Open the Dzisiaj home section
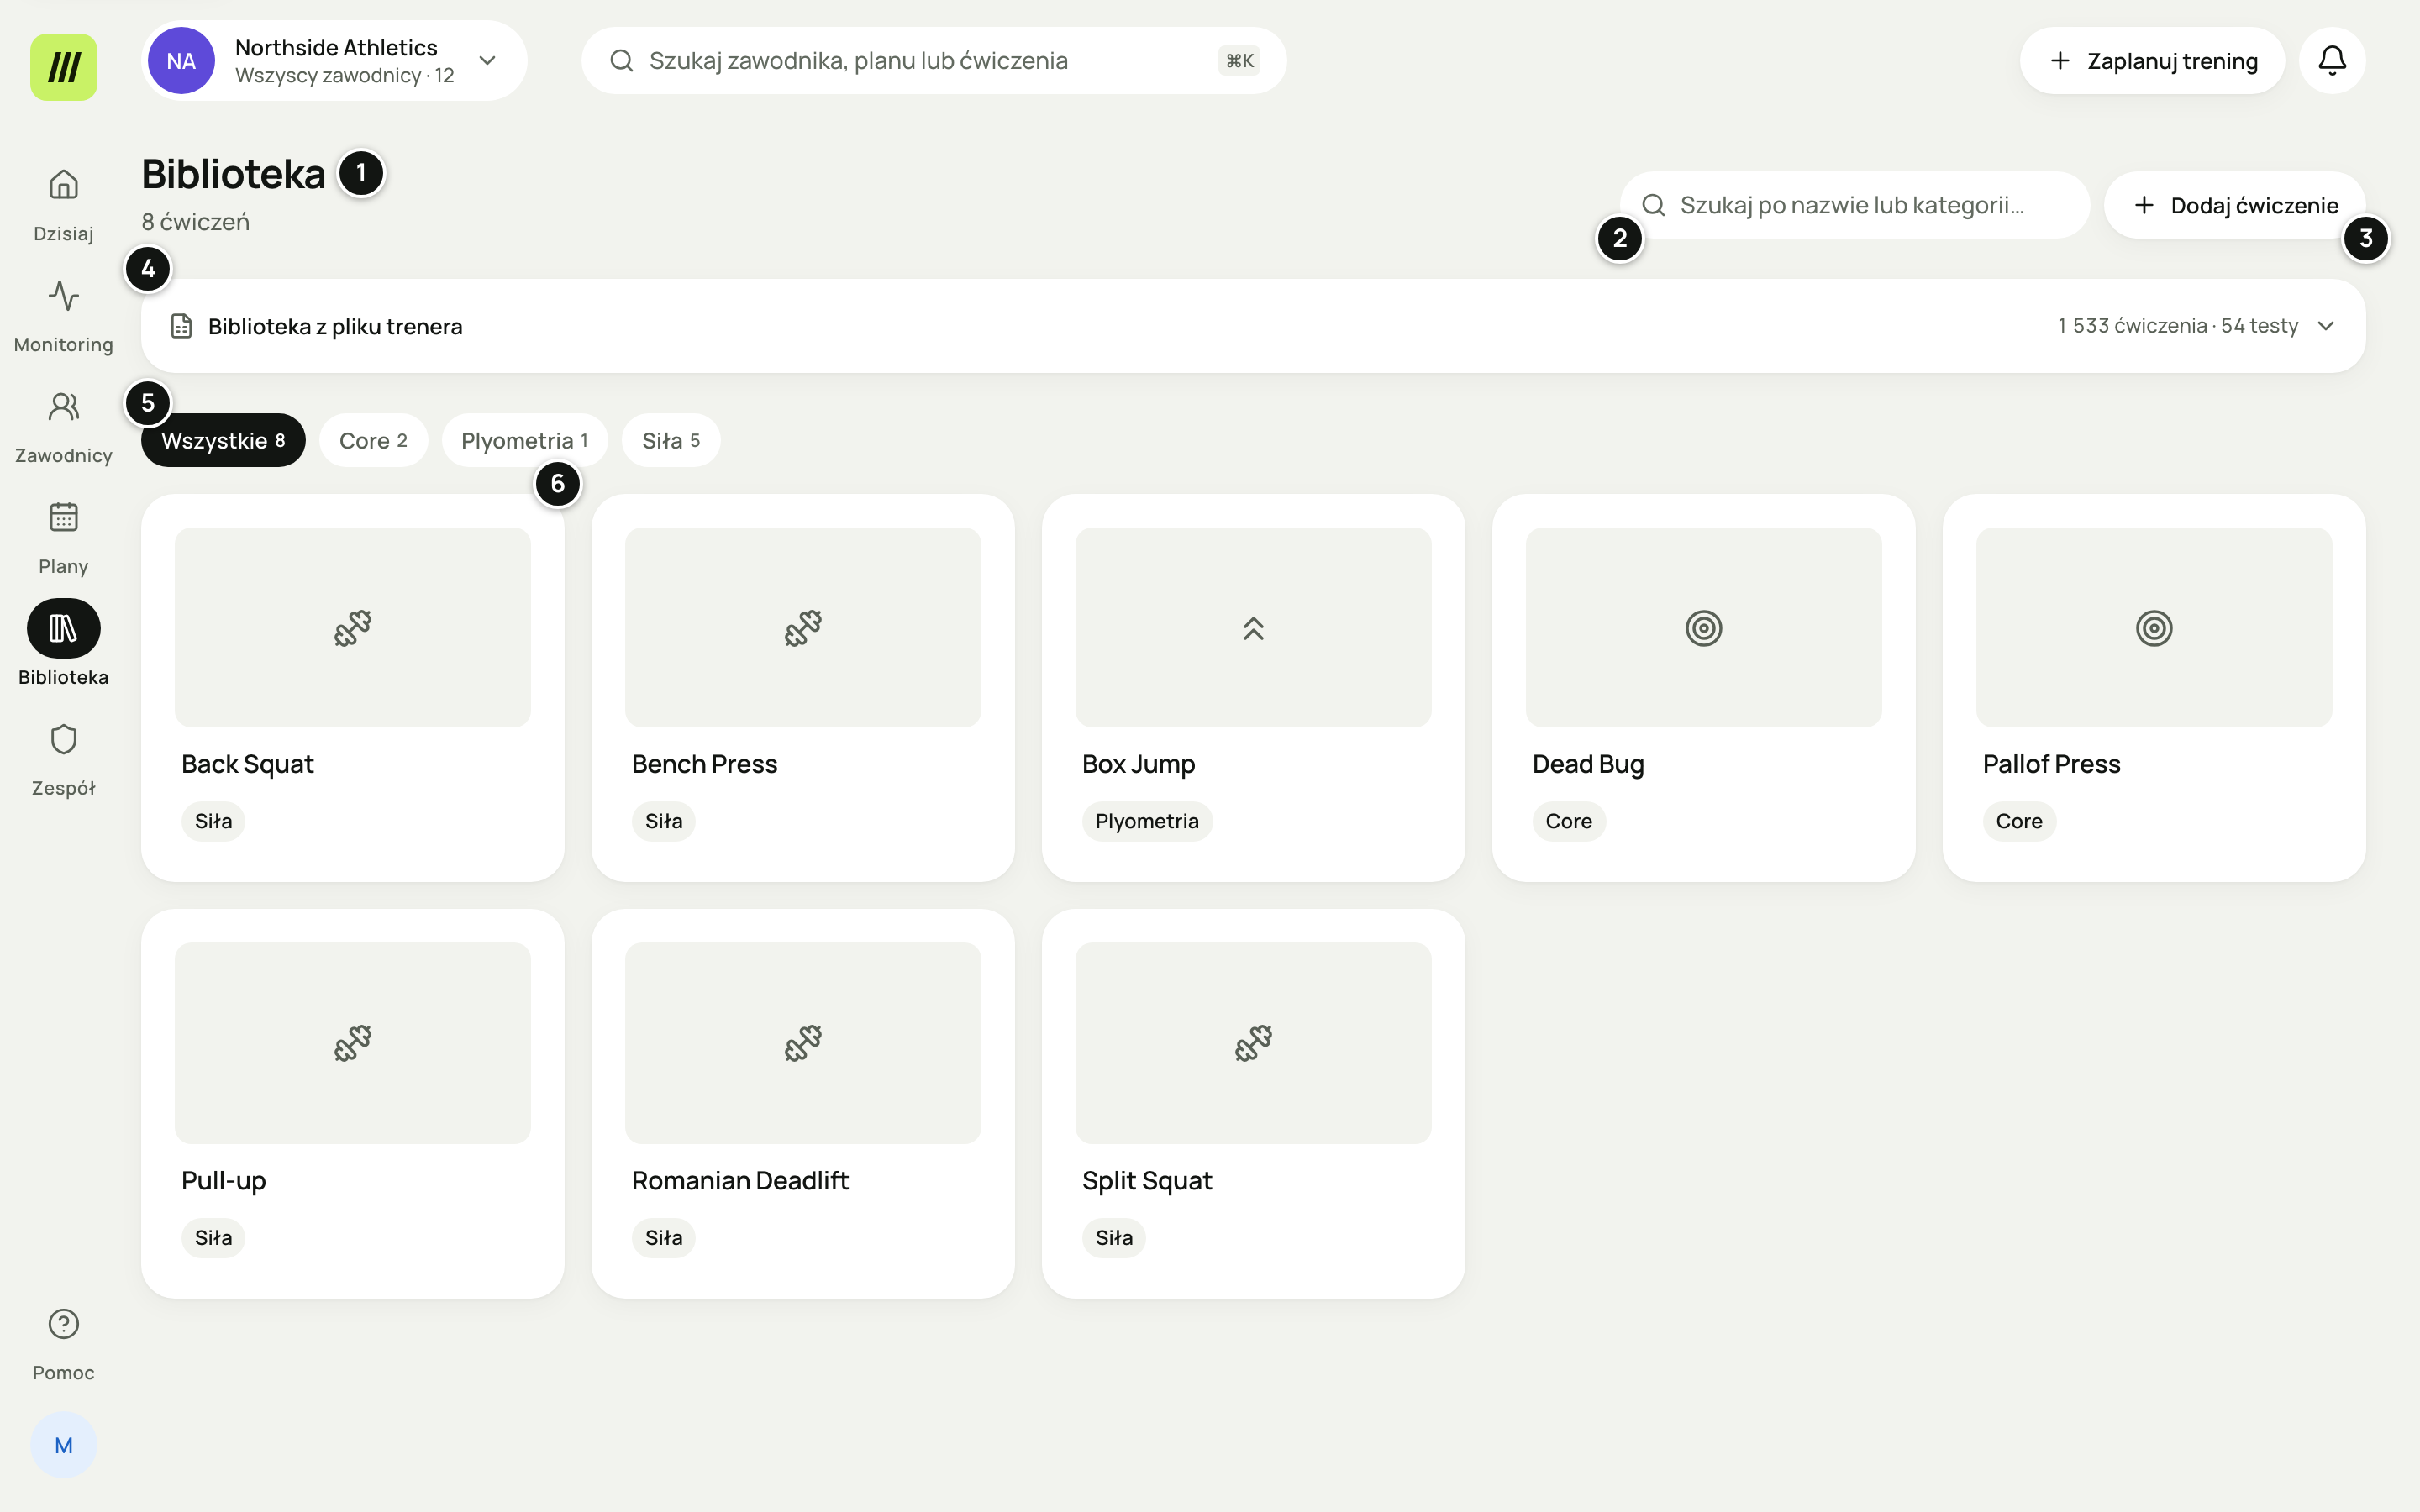This screenshot has height=1512, width=2420. 63,205
